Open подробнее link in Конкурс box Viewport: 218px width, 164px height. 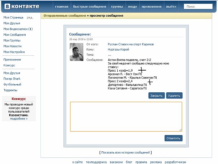click(19, 118)
